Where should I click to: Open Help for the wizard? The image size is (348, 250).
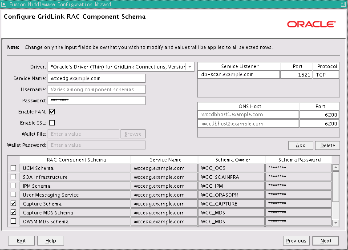pyautogui.click(x=51, y=241)
